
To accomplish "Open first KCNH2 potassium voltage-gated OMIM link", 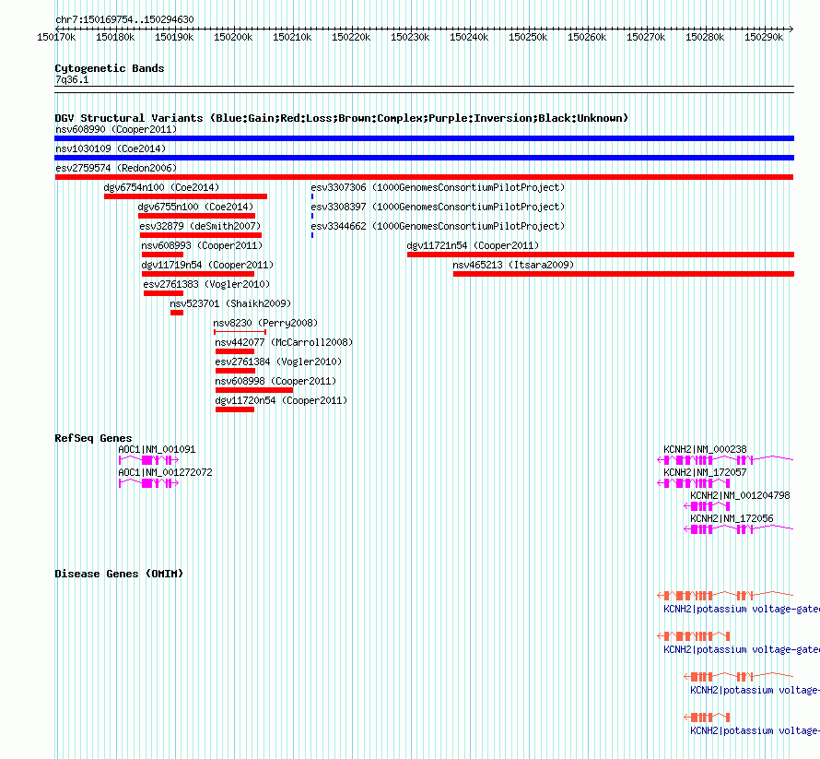I will click(x=742, y=610).
